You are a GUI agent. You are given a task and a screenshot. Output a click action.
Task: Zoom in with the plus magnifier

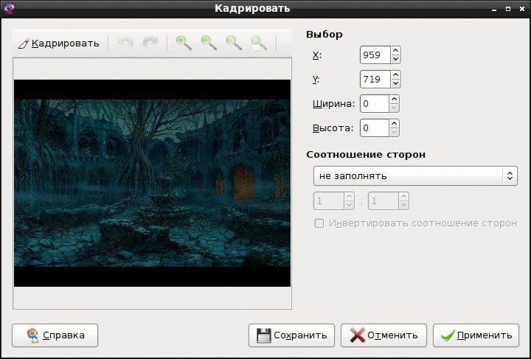point(184,43)
